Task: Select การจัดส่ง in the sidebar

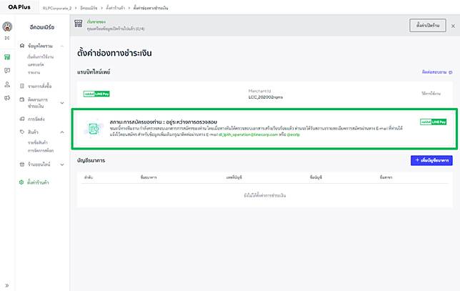Action: [x=36, y=119]
